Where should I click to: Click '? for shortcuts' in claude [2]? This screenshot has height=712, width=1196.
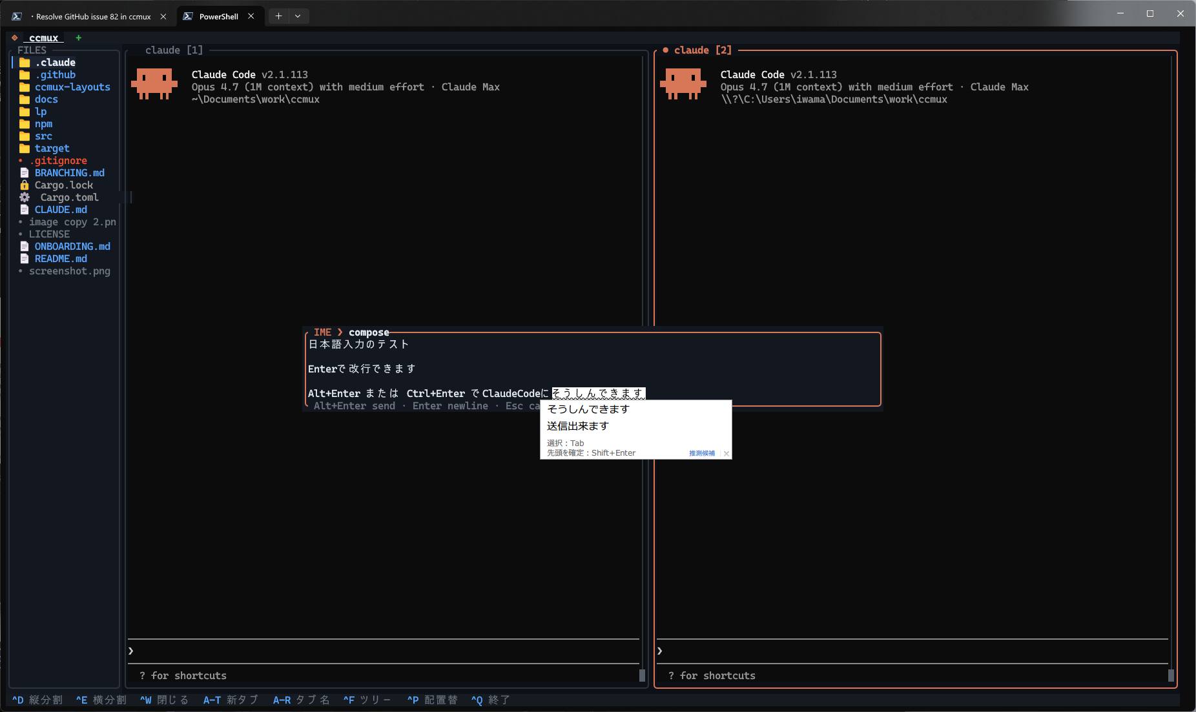712,676
